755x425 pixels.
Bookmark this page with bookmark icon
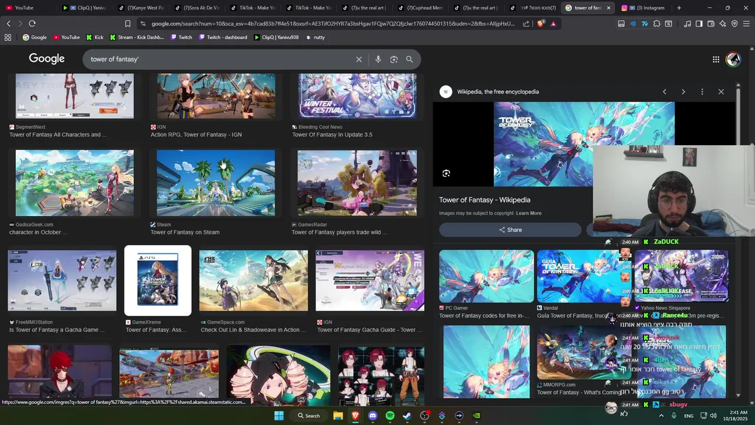pyautogui.click(x=127, y=24)
